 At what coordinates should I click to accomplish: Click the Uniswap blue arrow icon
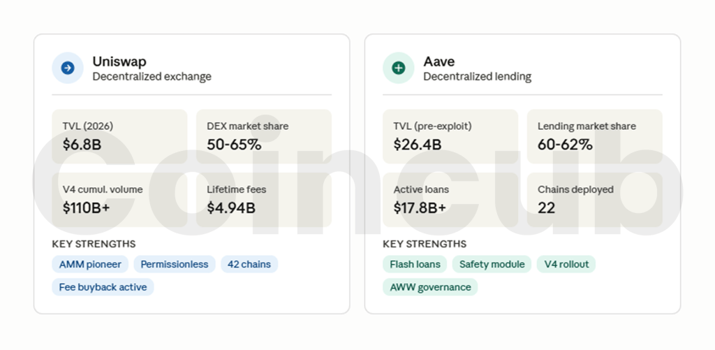[68, 68]
